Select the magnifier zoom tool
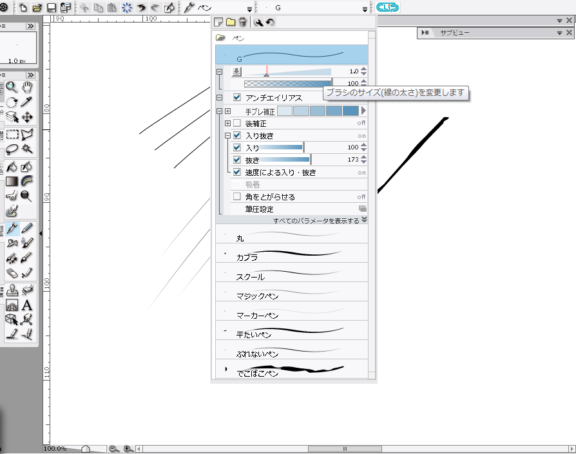The height and width of the screenshot is (454, 576). [12, 88]
